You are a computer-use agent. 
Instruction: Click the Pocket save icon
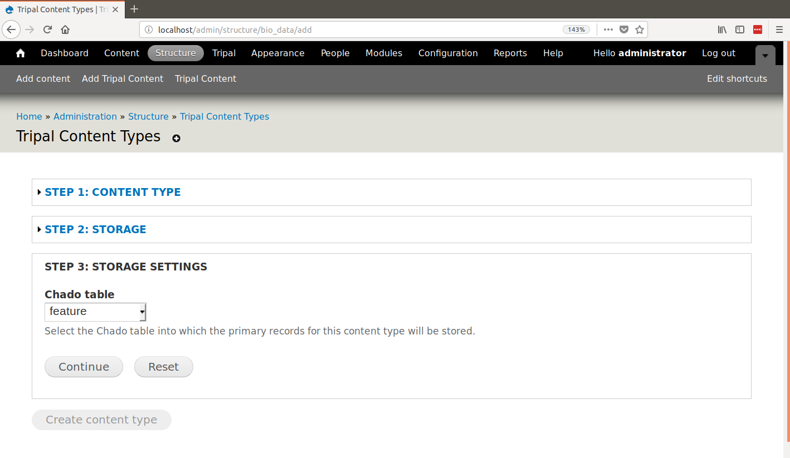[624, 29]
